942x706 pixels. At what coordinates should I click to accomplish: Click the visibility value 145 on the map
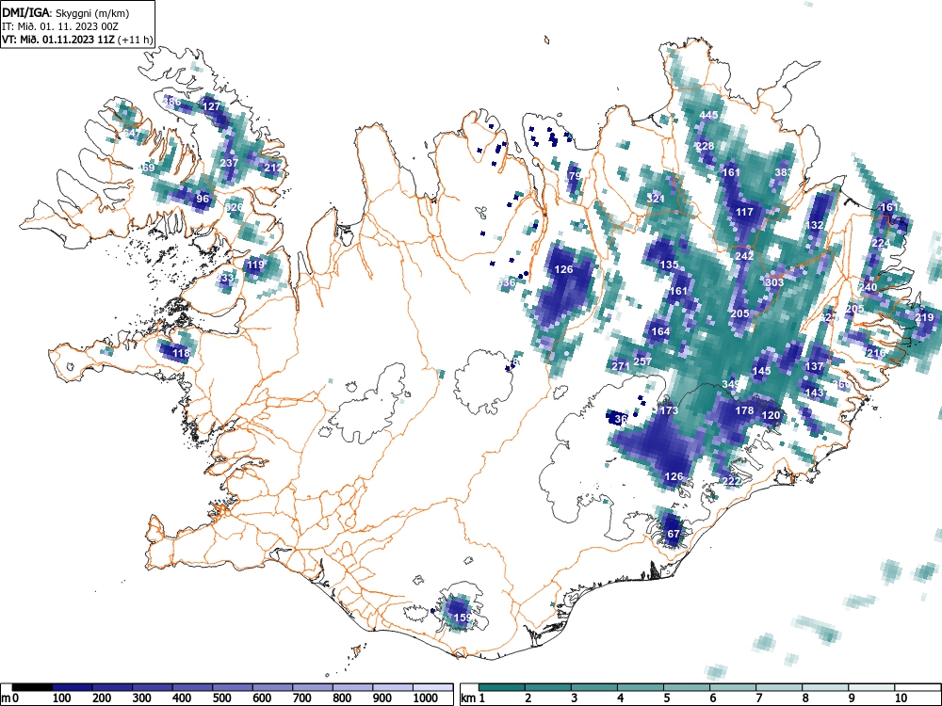(x=761, y=371)
